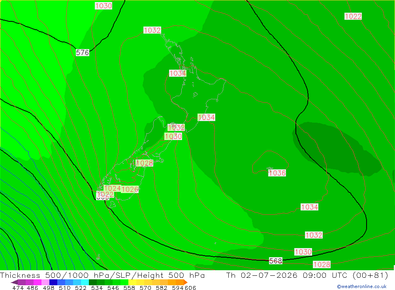Click the 1022 label at southern South Island

105,194
